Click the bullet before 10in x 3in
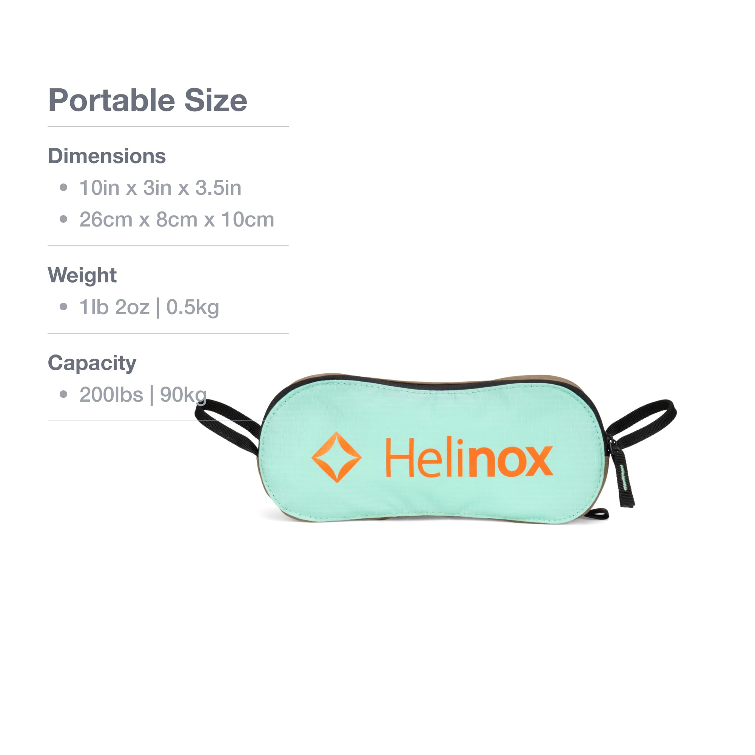 pos(63,188)
